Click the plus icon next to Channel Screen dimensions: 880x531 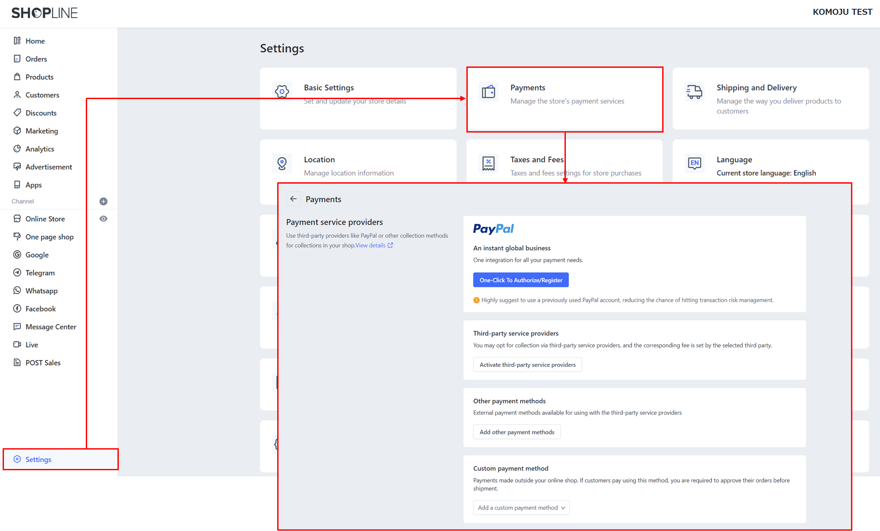click(103, 201)
